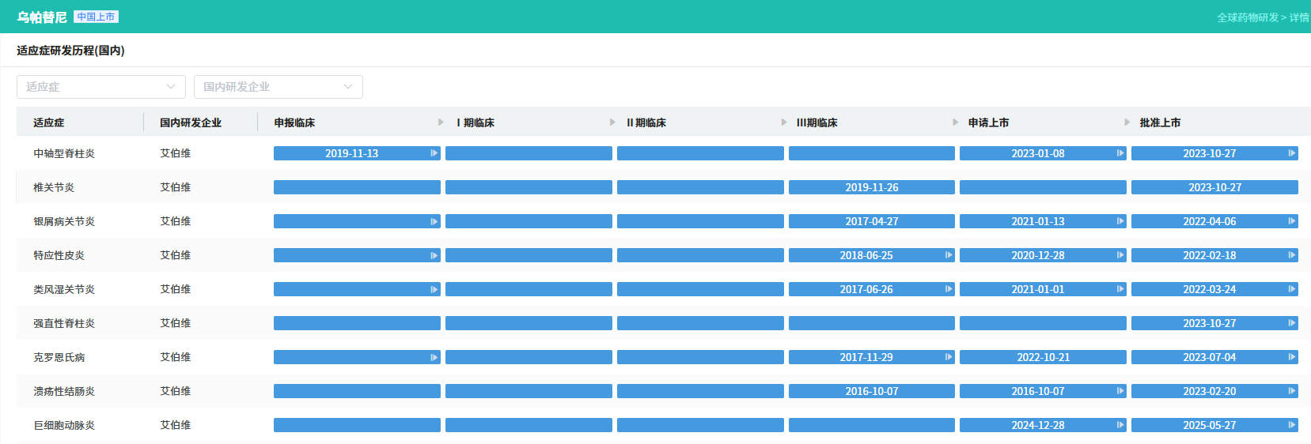Expand the arrow icon on the 2018-06-25 bar
The height and width of the screenshot is (444, 1311).
click(948, 255)
